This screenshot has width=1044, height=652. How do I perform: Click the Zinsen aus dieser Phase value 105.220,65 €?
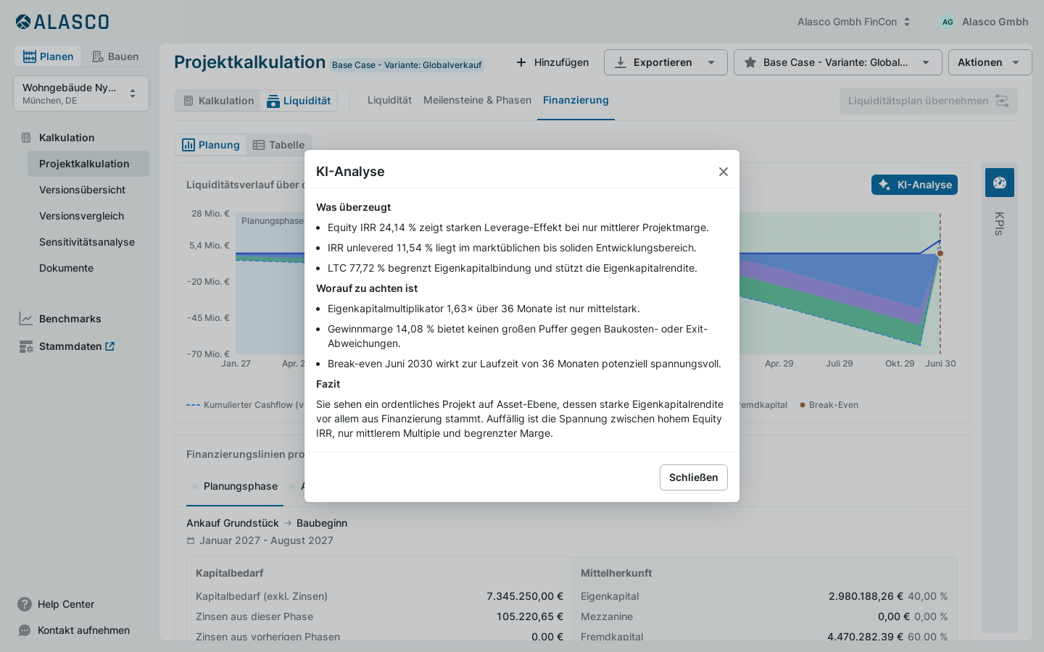pyautogui.click(x=530, y=617)
